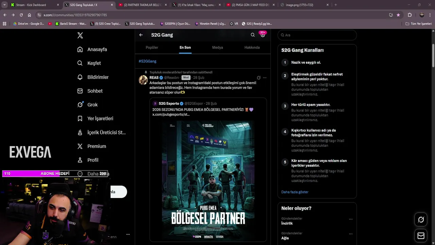Screen dimensions: 435x245
Task: Open Profil page
Action: (88, 160)
